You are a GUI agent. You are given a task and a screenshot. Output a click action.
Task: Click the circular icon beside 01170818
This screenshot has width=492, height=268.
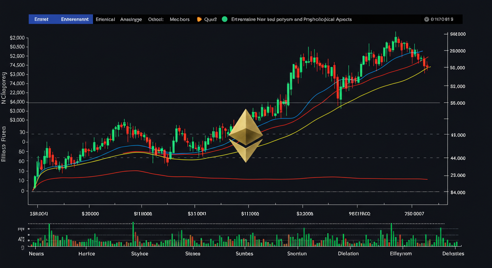tap(426, 19)
